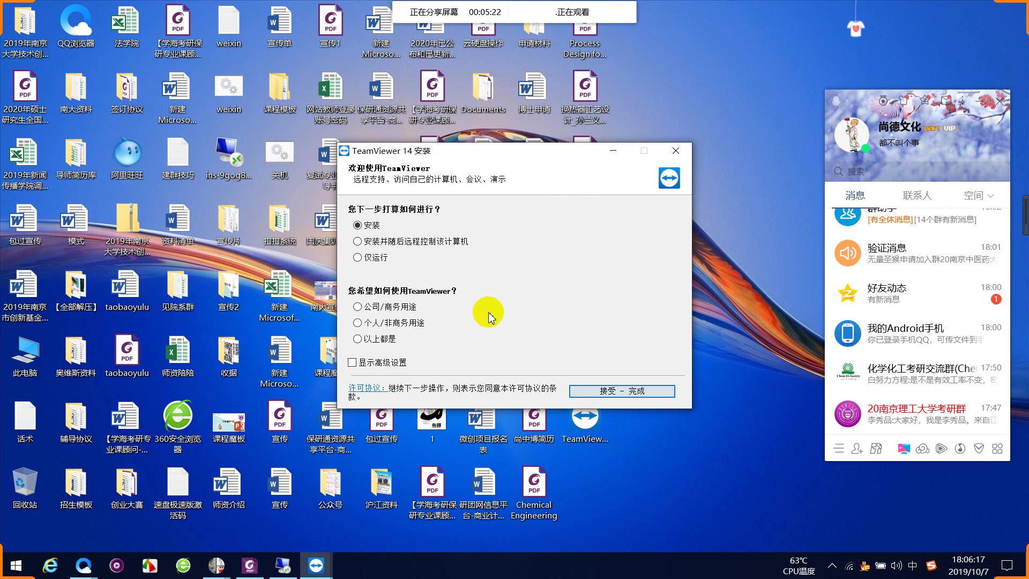Switch to the 消息 tab
Screen dimensions: 1029x579
(x=855, y=195)
